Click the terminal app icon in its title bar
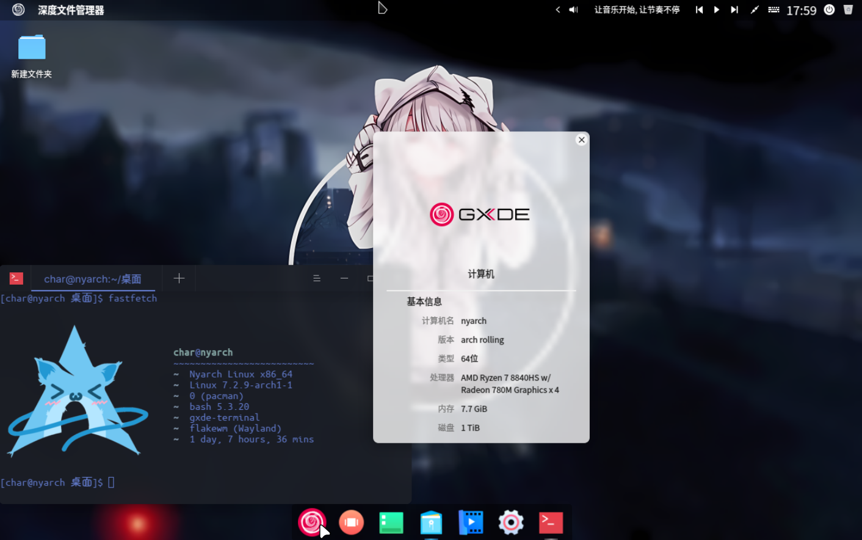 [x=16, y=279]
